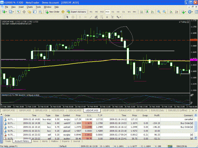Open the Charts menu
198x148 pixels.
click(x=29, y=7)
